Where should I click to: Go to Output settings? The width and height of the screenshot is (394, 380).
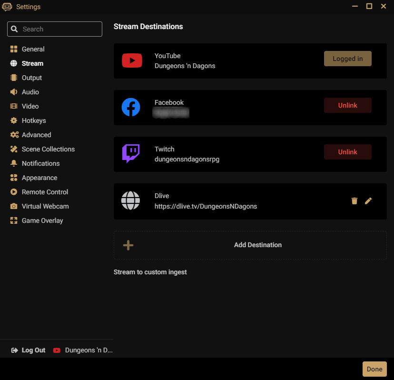[x=31, y=78]
